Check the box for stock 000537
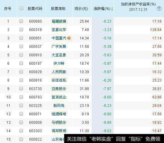 (x=21, y=46)
